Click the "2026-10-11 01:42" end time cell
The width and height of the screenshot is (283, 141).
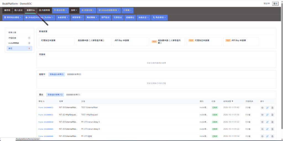pyautogui.click(x=231, y=108)
